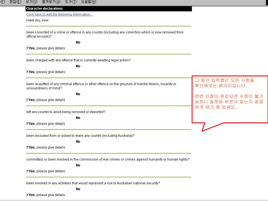Select the war crimes question text
Viewport: 268px width, 201px height.
[x=108, y=159]
